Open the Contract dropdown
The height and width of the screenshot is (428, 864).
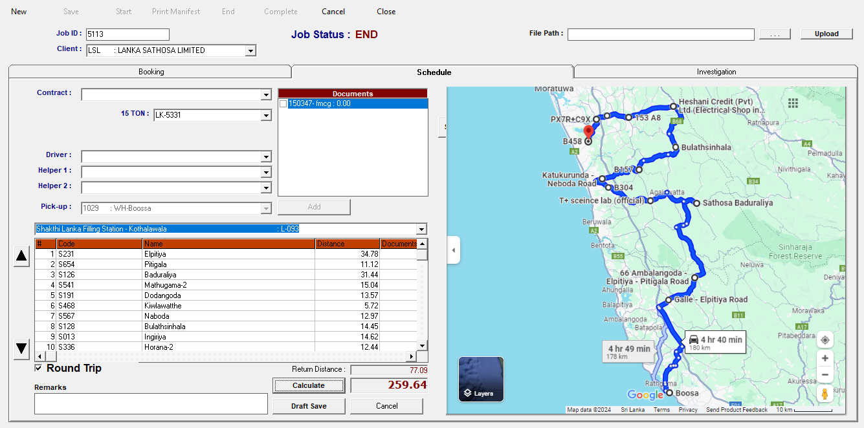point(266,95)
